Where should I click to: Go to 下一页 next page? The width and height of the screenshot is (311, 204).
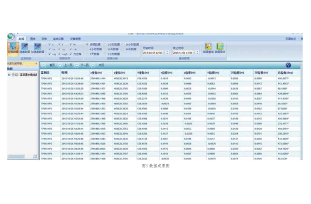85,65
